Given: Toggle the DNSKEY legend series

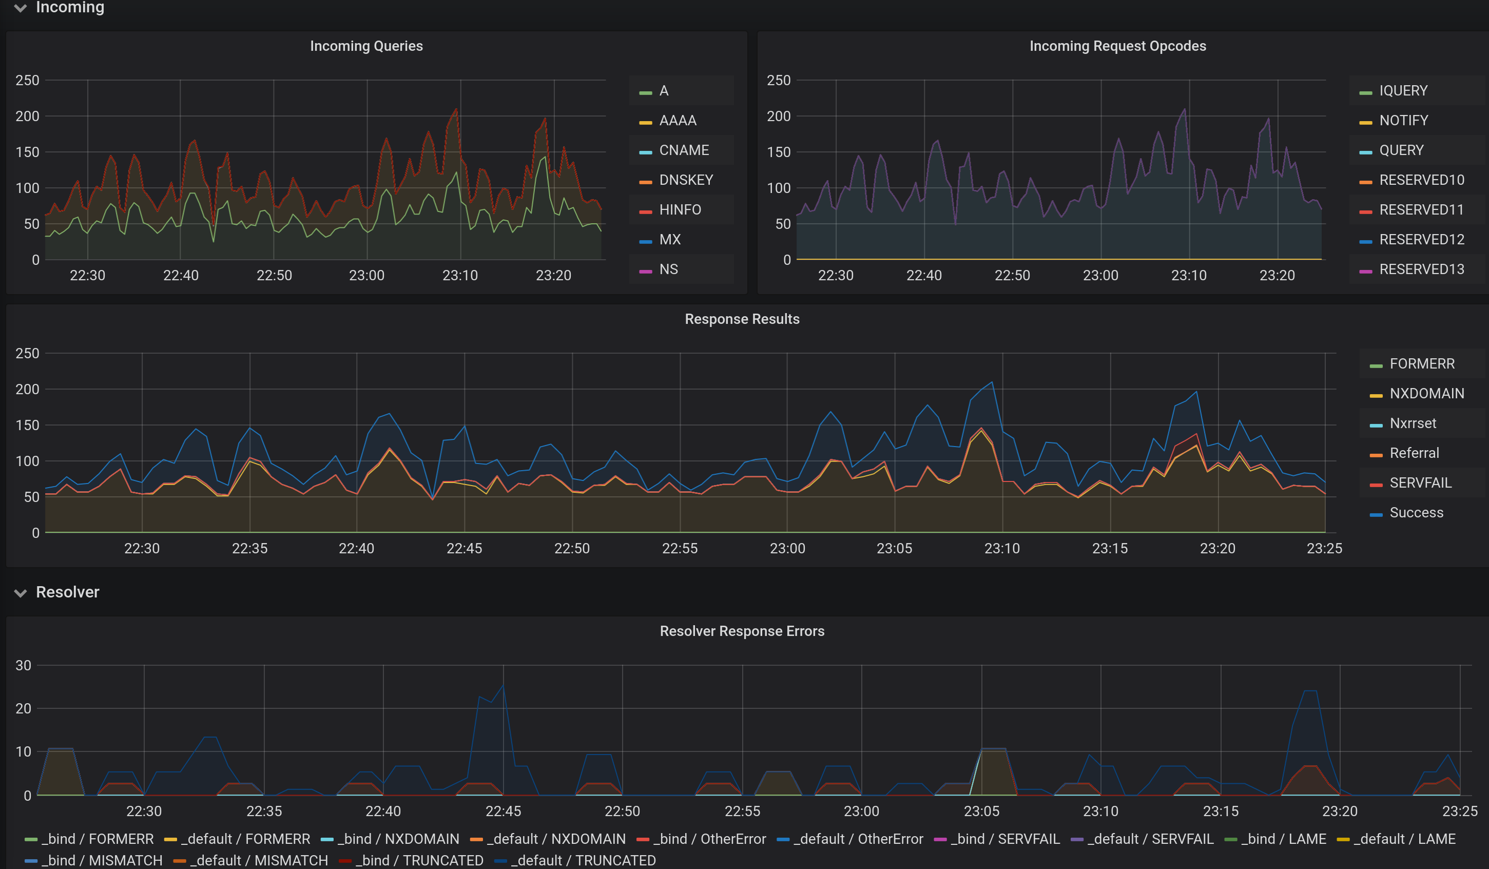Looking at the screenshot, I should [x=685, y=180].
